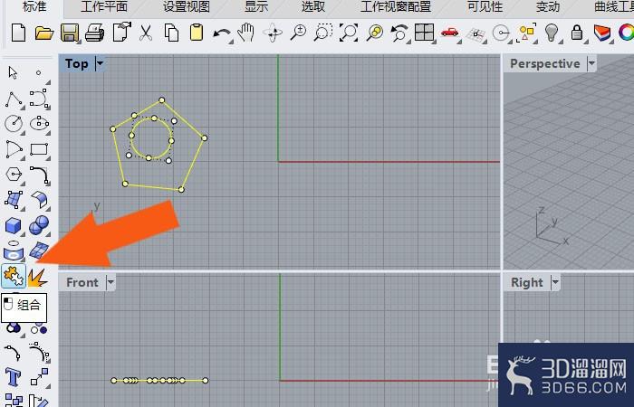Click the Front viewport title label
Screen dimensions: 634x407
click(x=82, y=282)
